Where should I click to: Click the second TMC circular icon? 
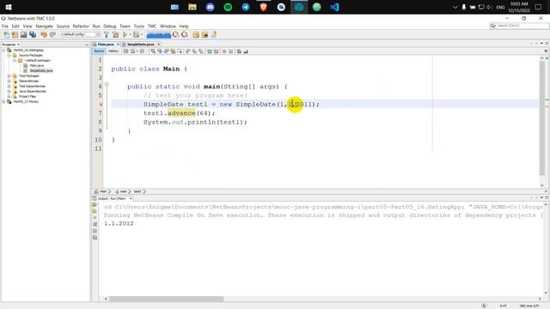tap(185, 34)
